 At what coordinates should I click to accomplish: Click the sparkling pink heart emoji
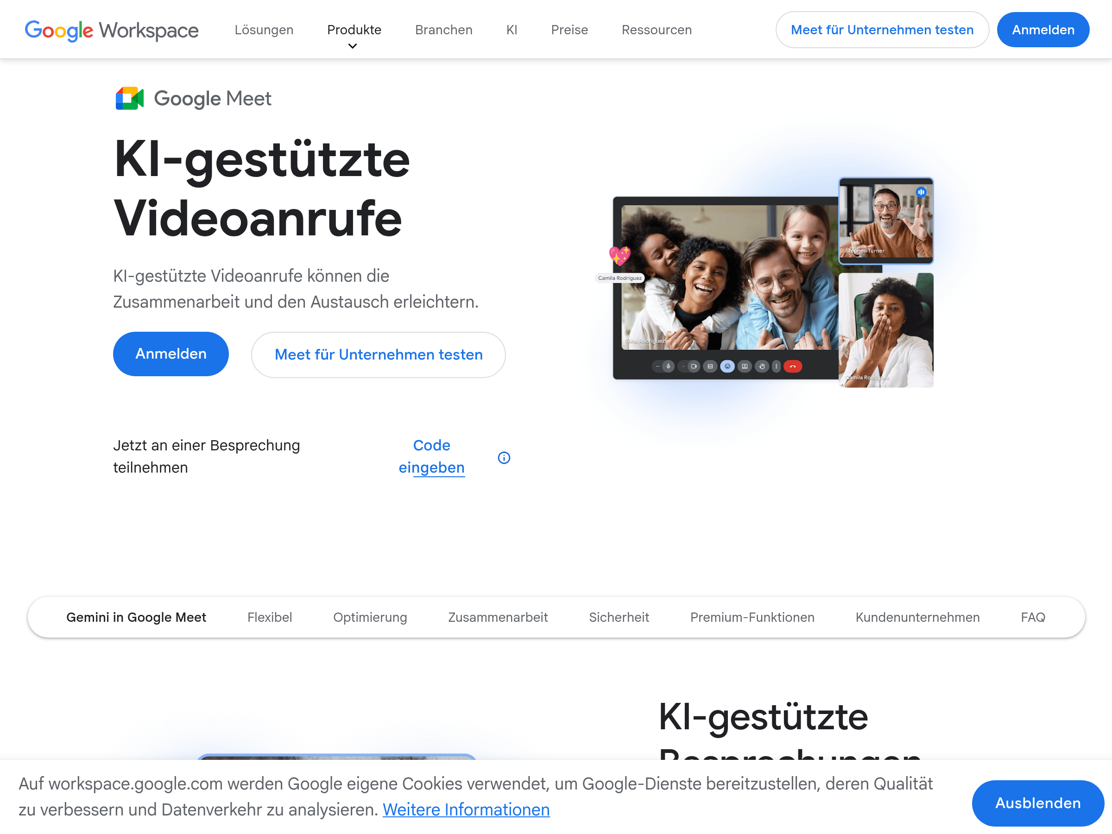[x=619, y=255]
